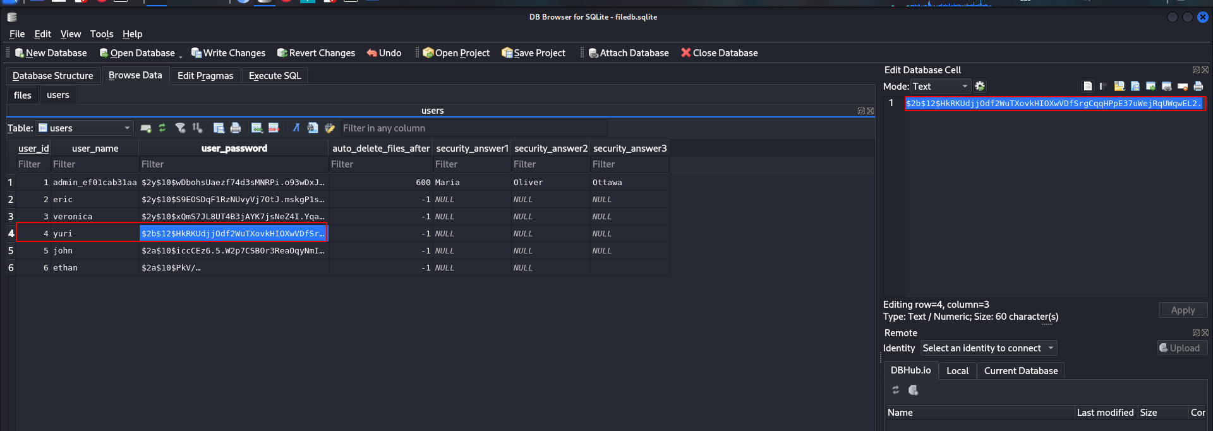
Task: Expand the Table users dropdown
Action: click(x=126, y=128)
